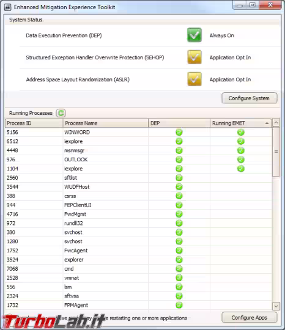Sort by Process Name column header
Screen dimensions: 285x330
point(105,123)
